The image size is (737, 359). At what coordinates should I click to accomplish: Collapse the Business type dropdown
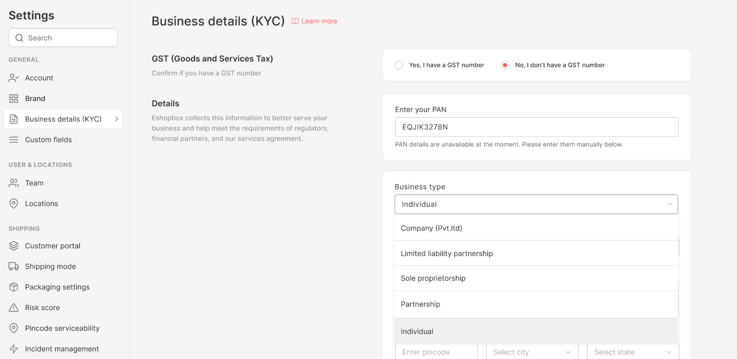pyautogui.click(x=670, y=204)
